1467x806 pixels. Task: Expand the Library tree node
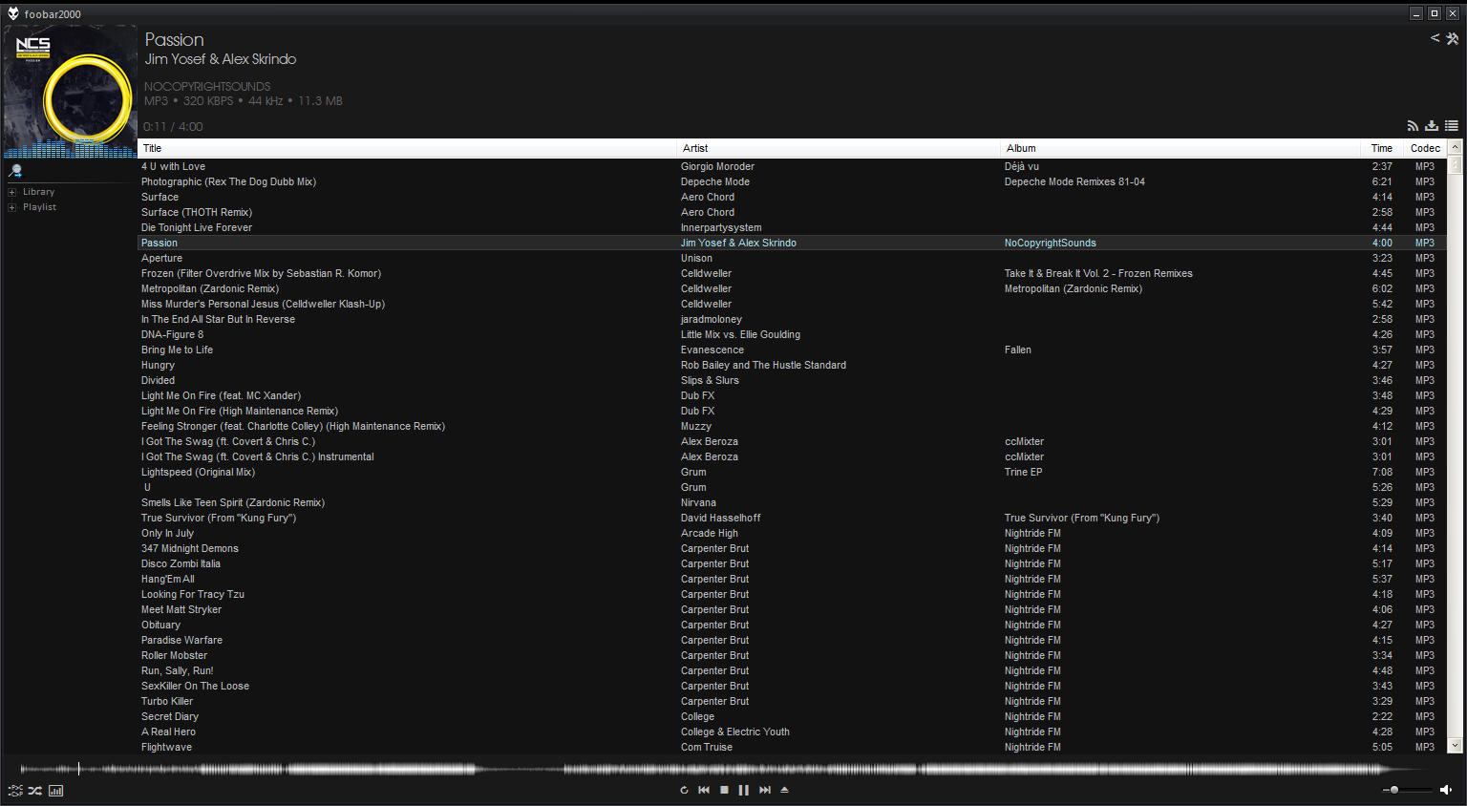(12, 192)
